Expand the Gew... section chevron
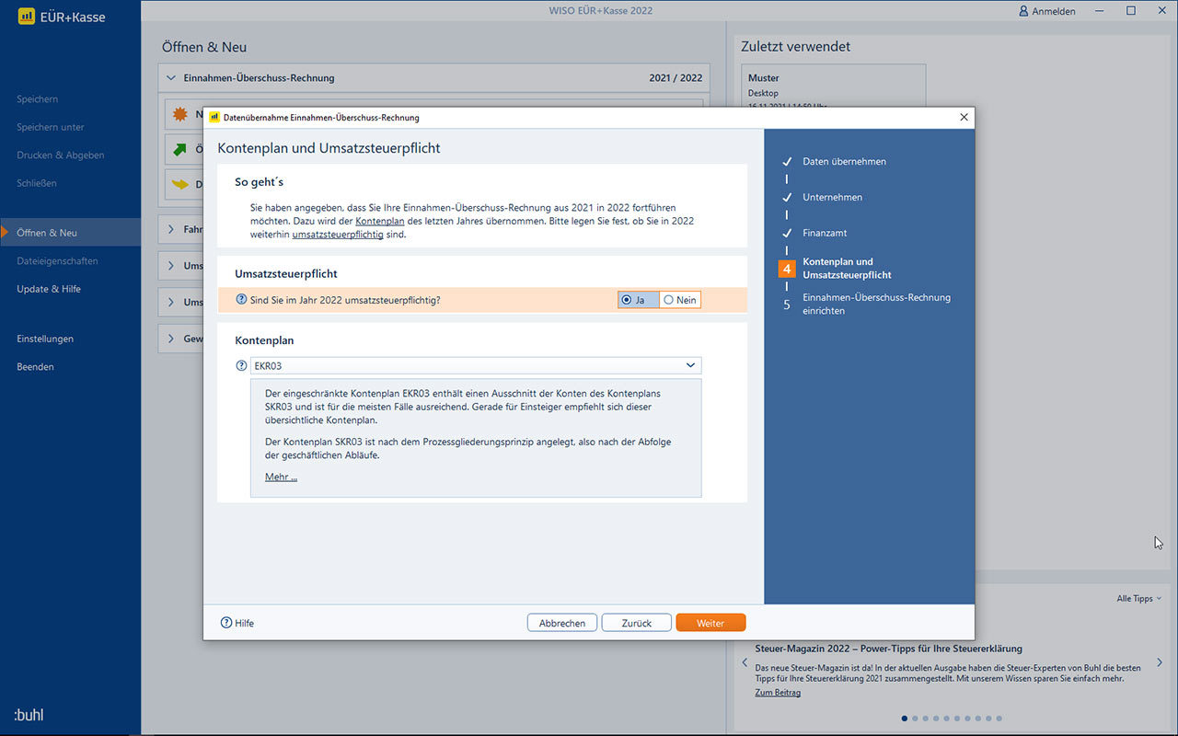Screen dimensions: 1178x736 tap(170, 339)
